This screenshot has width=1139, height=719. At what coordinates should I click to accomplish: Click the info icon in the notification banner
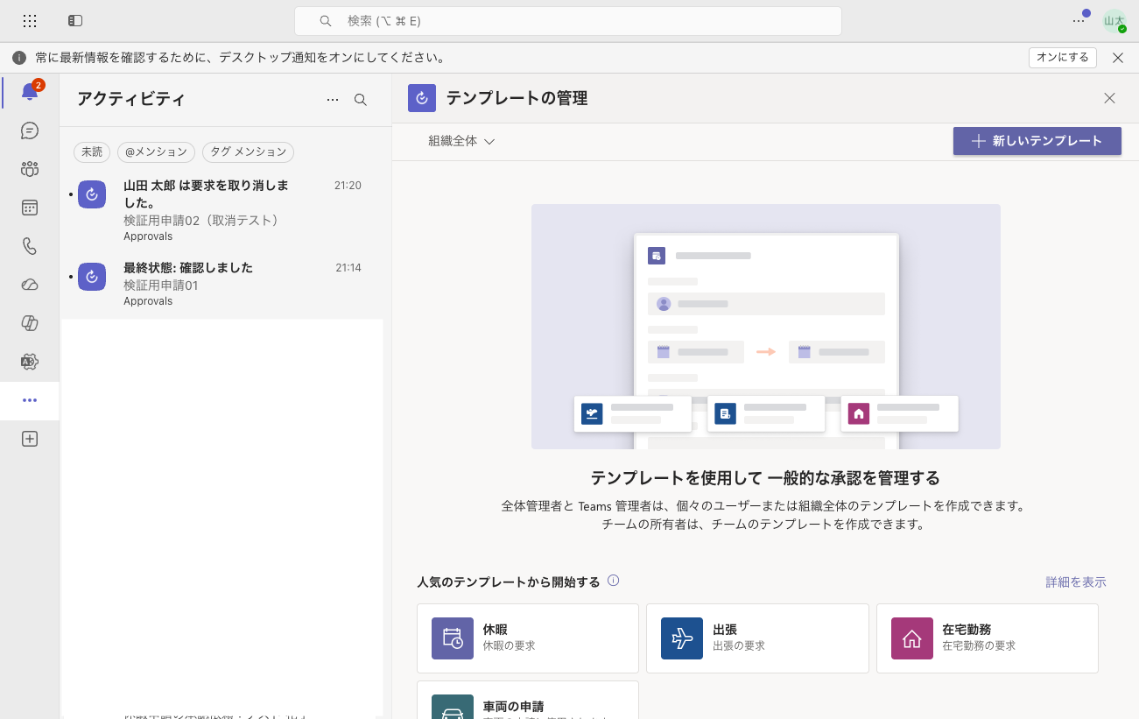(19, 58)
